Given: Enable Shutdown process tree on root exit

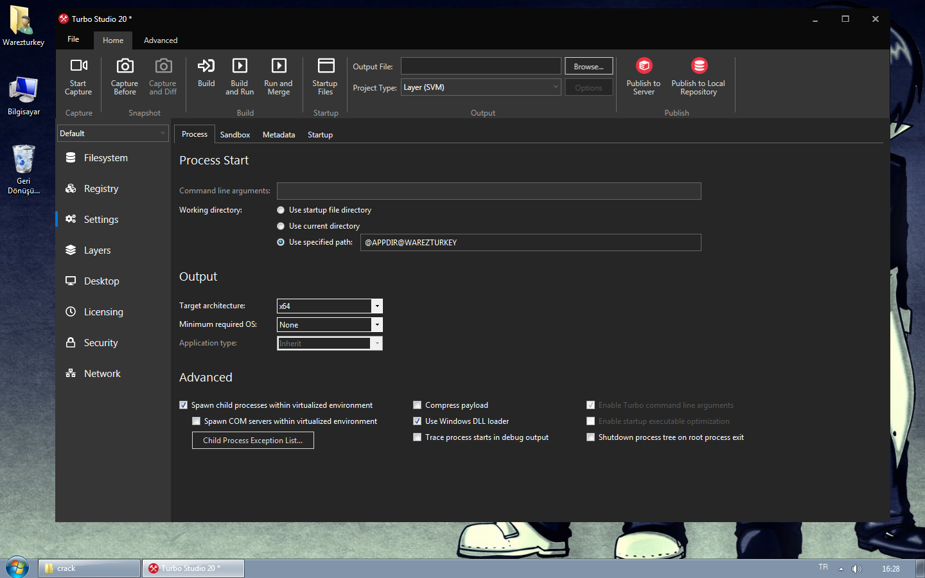Looking at the screenshot, I should (591, 437).
